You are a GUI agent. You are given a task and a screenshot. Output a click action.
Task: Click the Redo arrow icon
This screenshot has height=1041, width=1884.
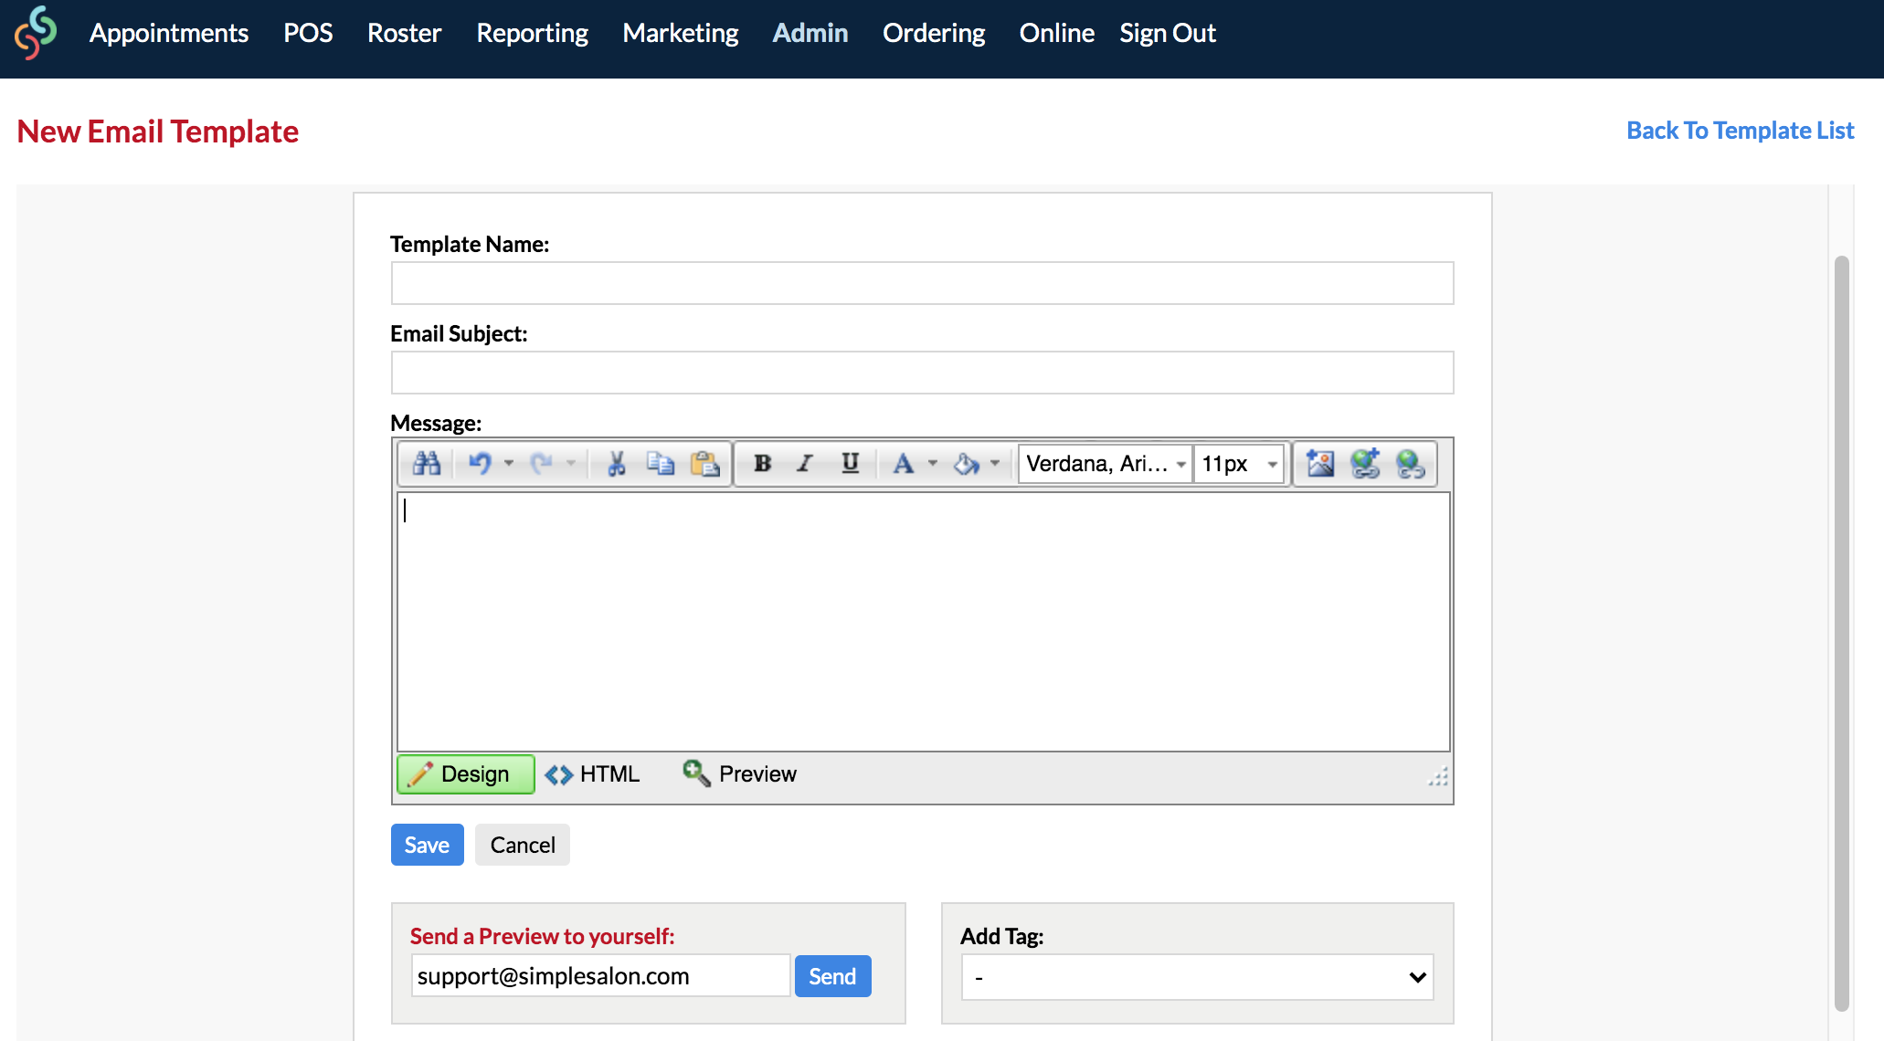coord(541,464)
